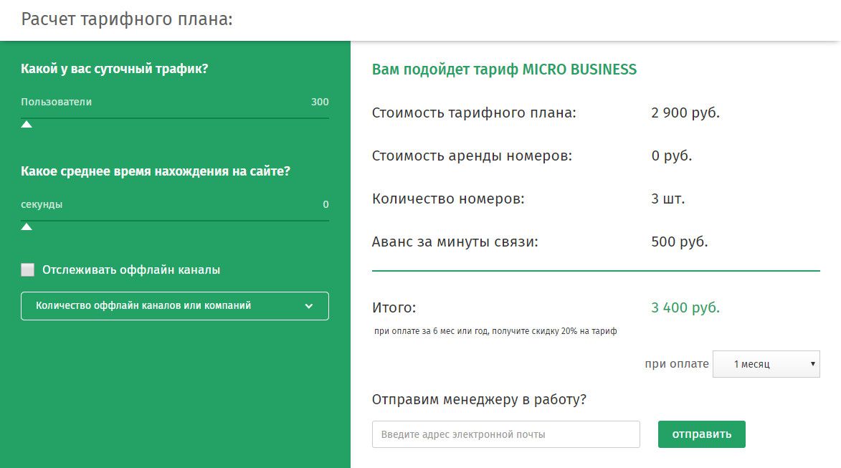Click the tariff cost 2 900 руб. value

[x=685, y=113]
